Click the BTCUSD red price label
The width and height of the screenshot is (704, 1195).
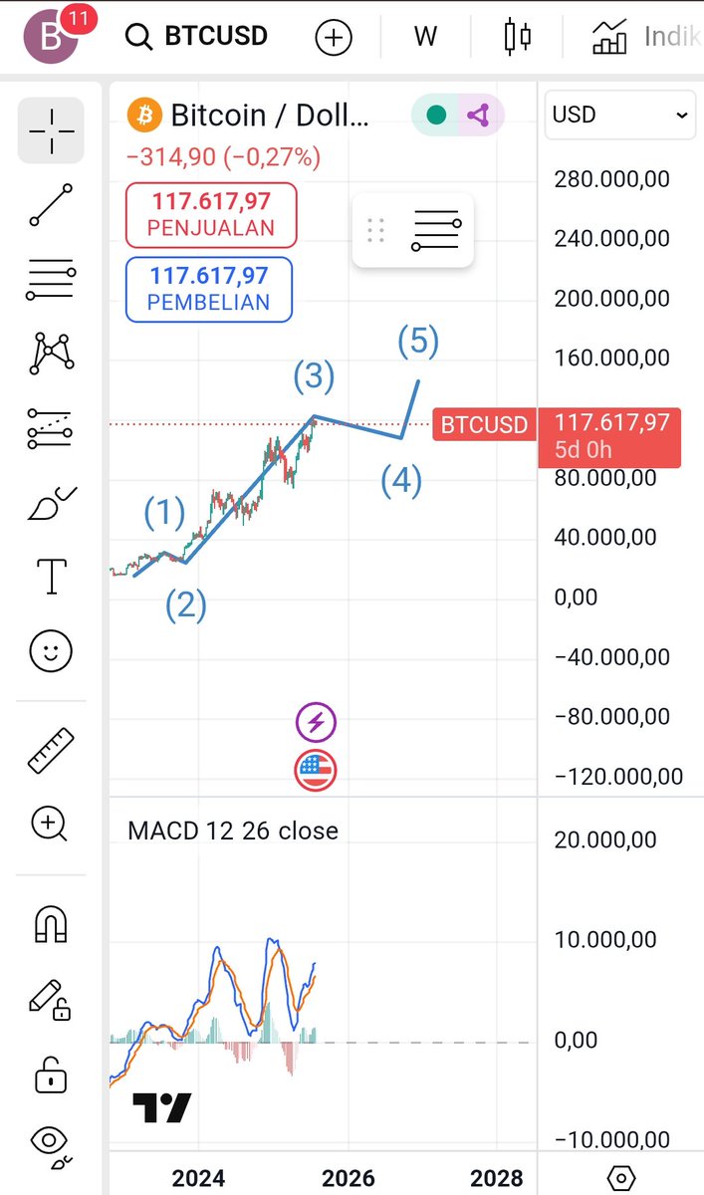484,425
